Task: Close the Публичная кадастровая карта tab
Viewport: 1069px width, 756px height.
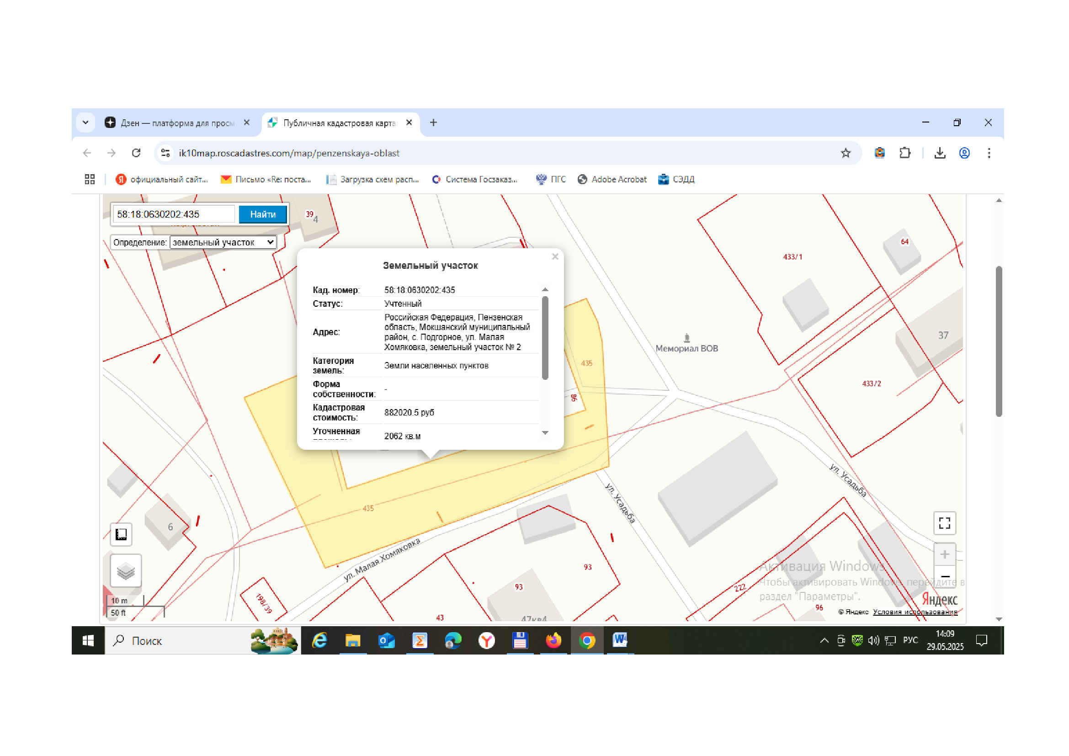Action: pyautogui.click(x=409, y=122)
